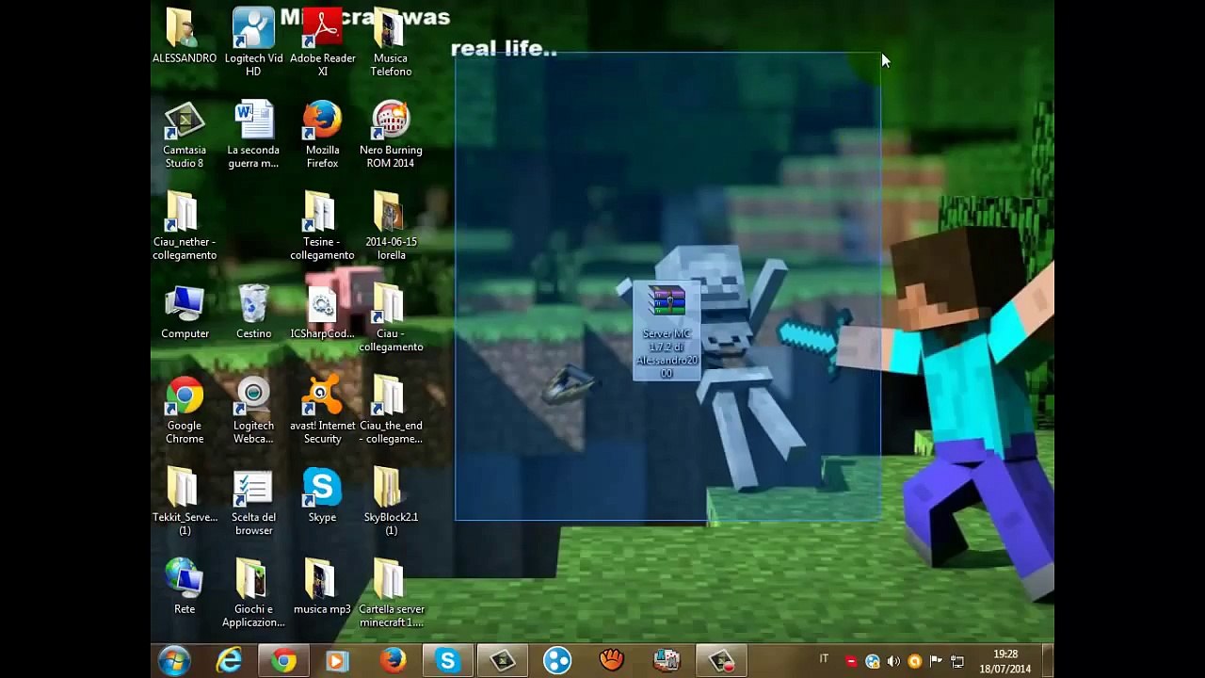Open the 2014-06-15 lorella folder
Viewport: 1205px width, 678px height.
[x=391, y=226]
